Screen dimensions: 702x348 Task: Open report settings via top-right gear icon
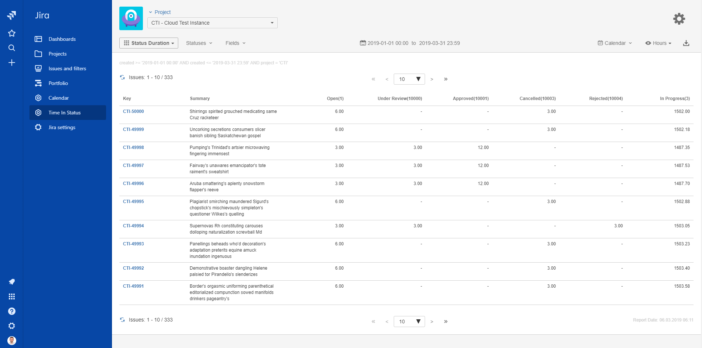tap(679, 19)
